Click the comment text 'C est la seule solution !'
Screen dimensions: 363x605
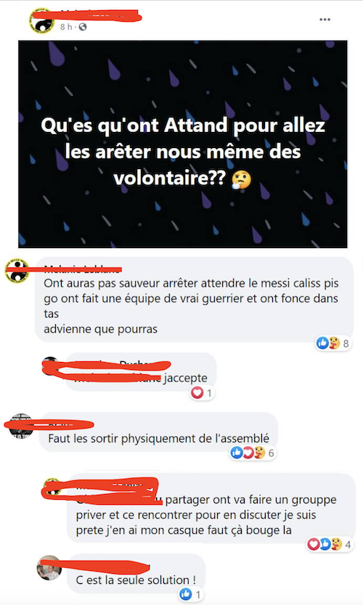[x=136, y=580]
